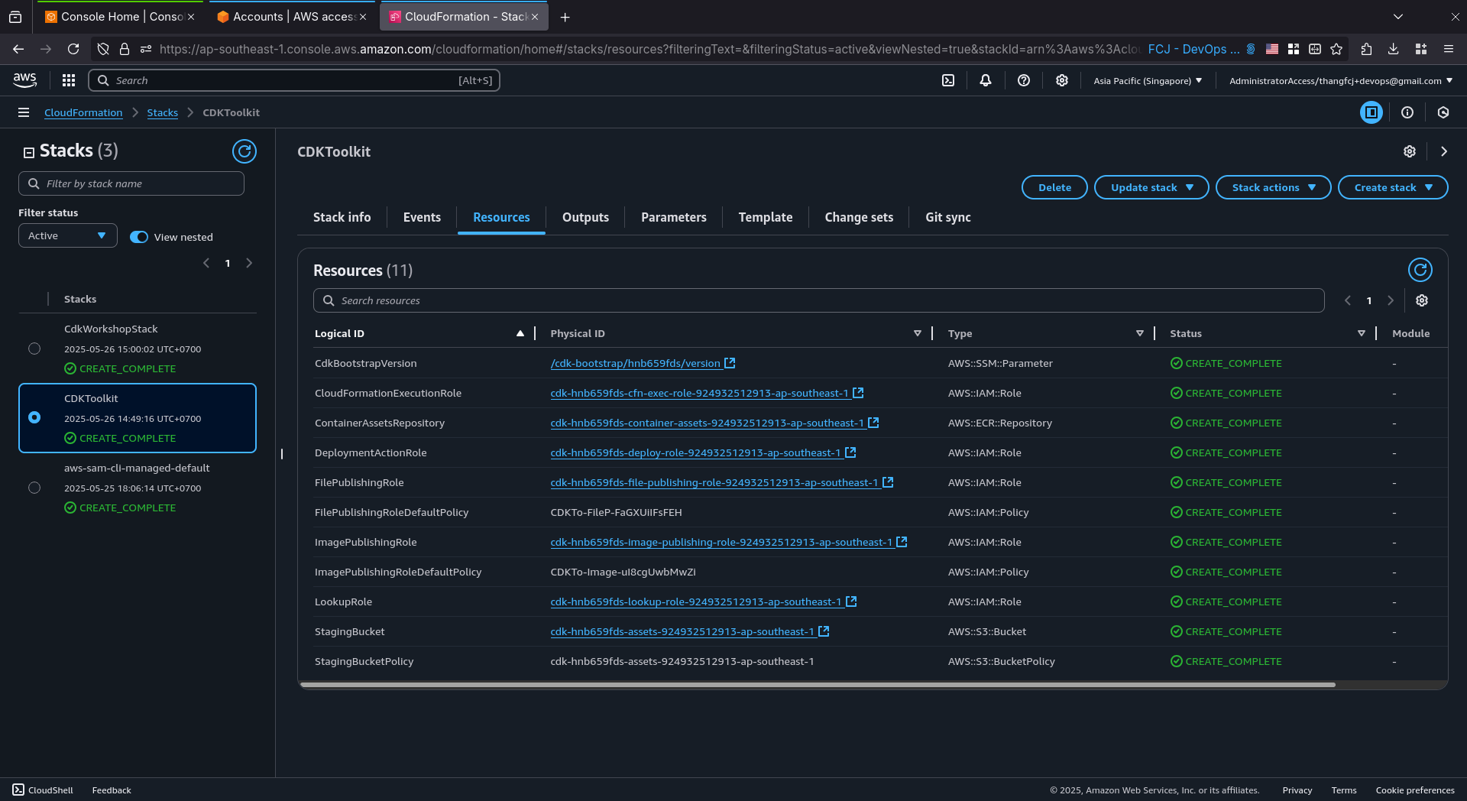Open CDKToolkit panel settings gear
The image size is (1467, 801).
pyautogui.click(x=1410, y=151)
